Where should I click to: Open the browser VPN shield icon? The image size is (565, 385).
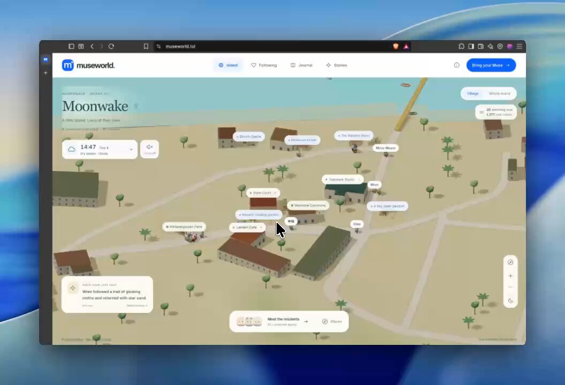pyautogui.click(x=500, y=46)
